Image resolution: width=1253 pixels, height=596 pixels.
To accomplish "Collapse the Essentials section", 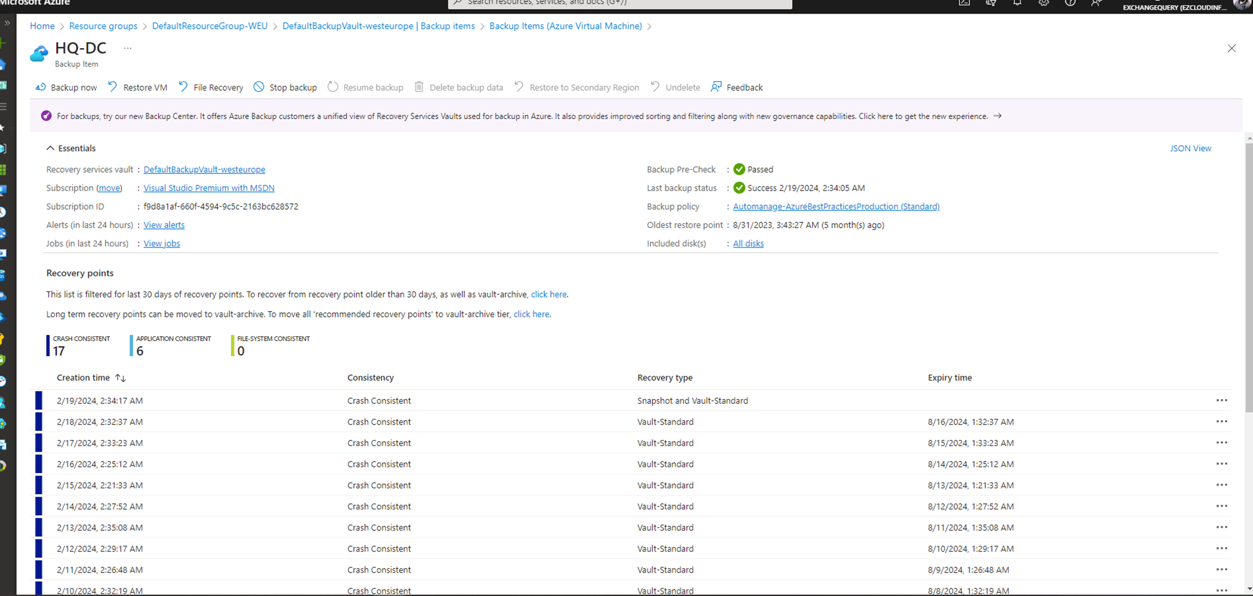I will (50, 148).
